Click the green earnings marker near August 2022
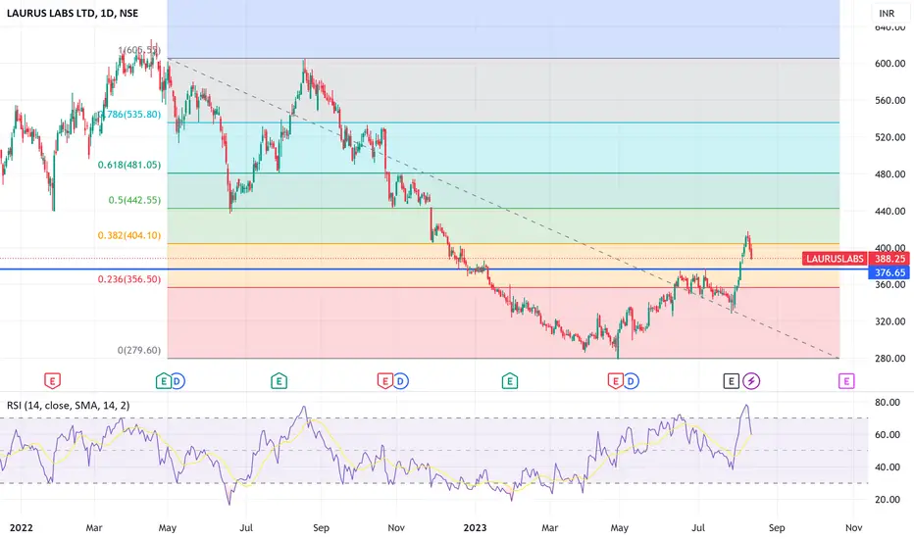914x539 pixels. pos(279,381)
